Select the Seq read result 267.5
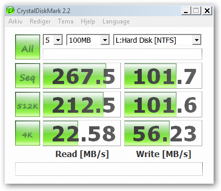221x191 pixels. click(x=82, y=76)
